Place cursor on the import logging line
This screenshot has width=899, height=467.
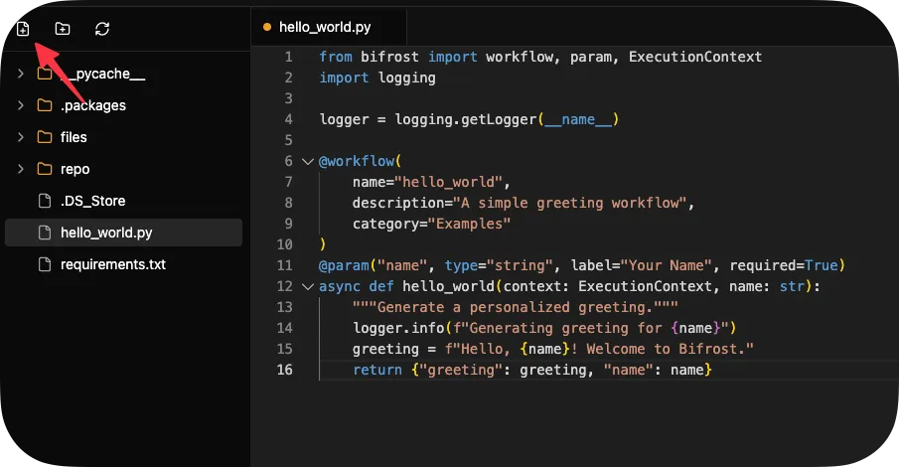point(377,78)
